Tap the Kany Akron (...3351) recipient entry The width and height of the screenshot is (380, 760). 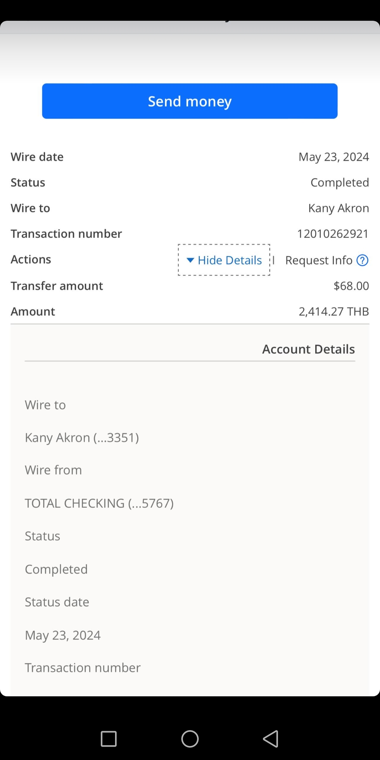82,437
